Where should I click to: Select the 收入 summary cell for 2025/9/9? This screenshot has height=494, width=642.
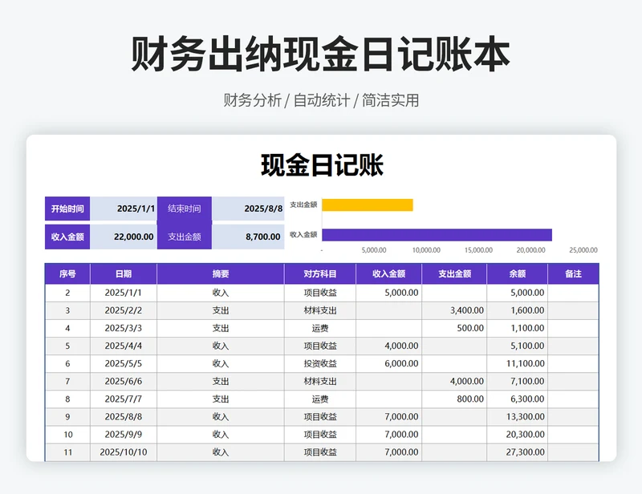click(221, 435)
